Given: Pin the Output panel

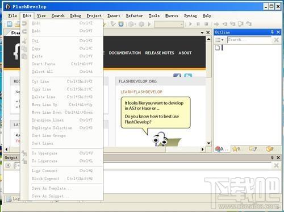Looking at the screenshot, I should point(272,157).
